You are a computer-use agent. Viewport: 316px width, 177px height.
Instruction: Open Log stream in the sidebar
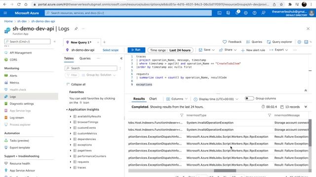[x=17, y=118]
